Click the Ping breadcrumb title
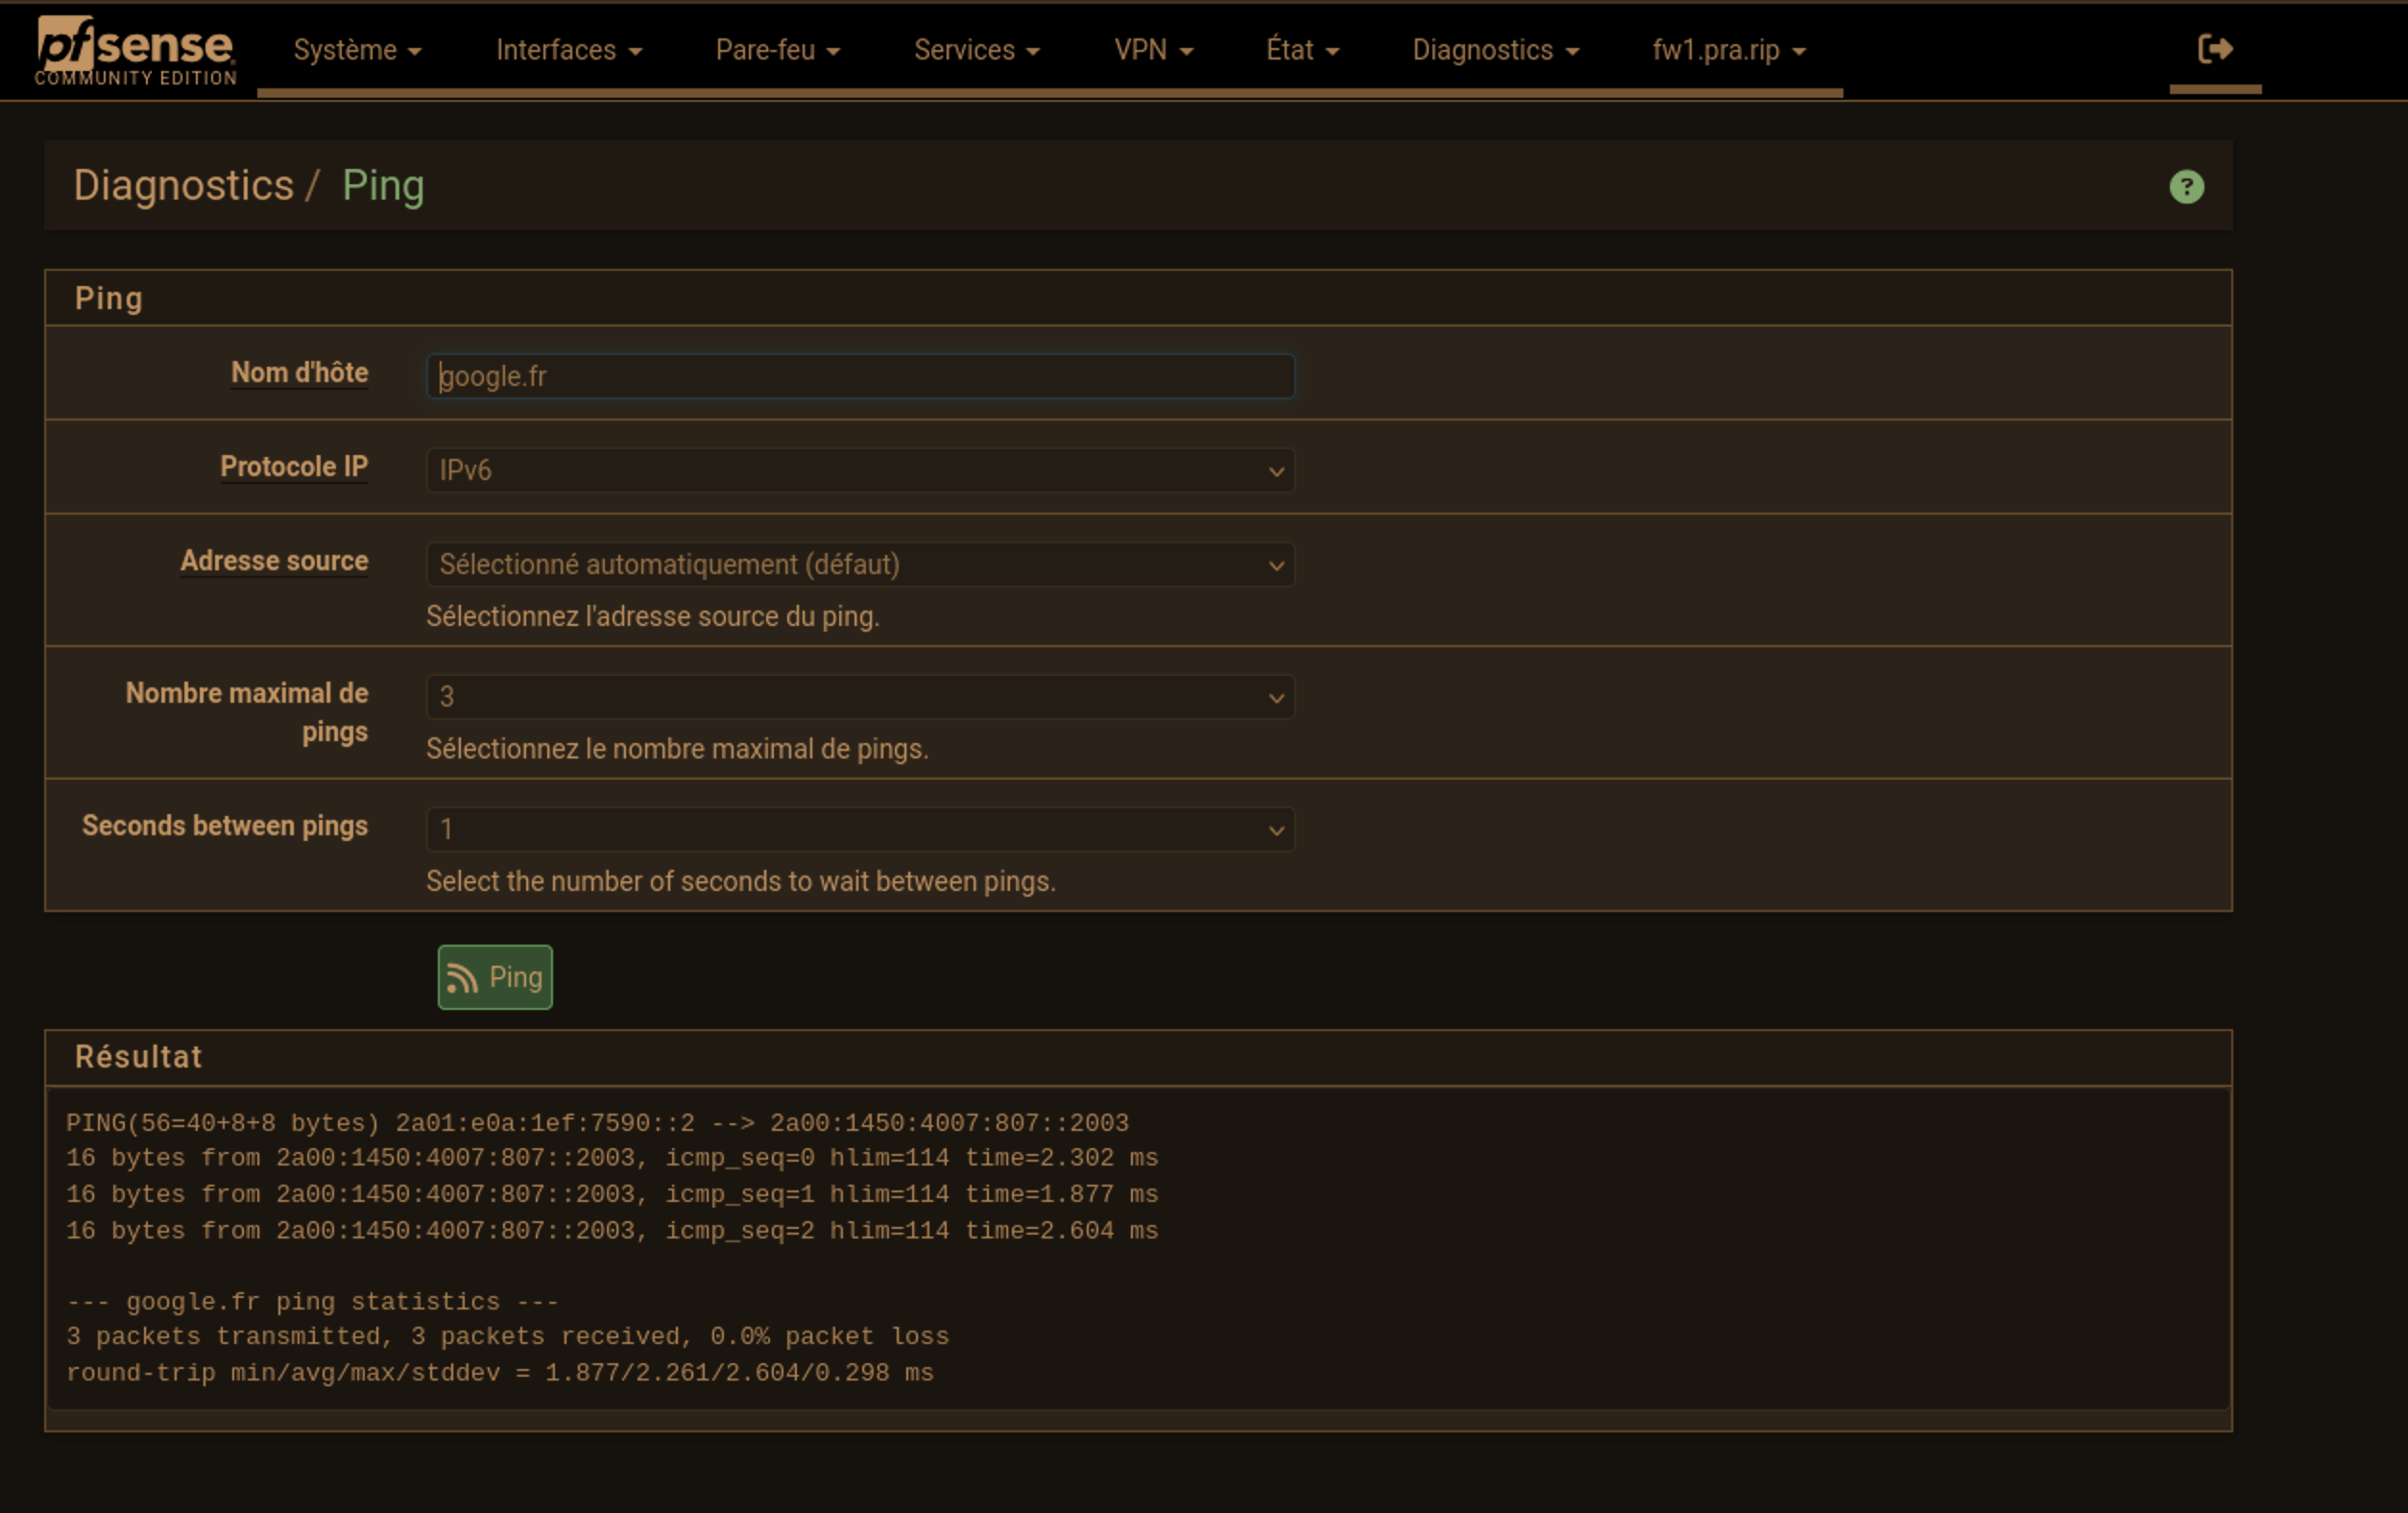The width and height of the screenshot is (2408, 1513). [x=383, y=186]
